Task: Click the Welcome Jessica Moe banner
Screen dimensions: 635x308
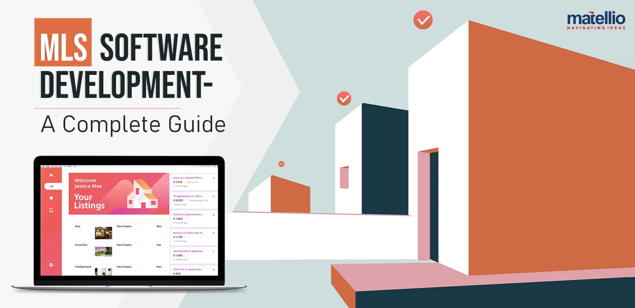Action: pos(119,193)
